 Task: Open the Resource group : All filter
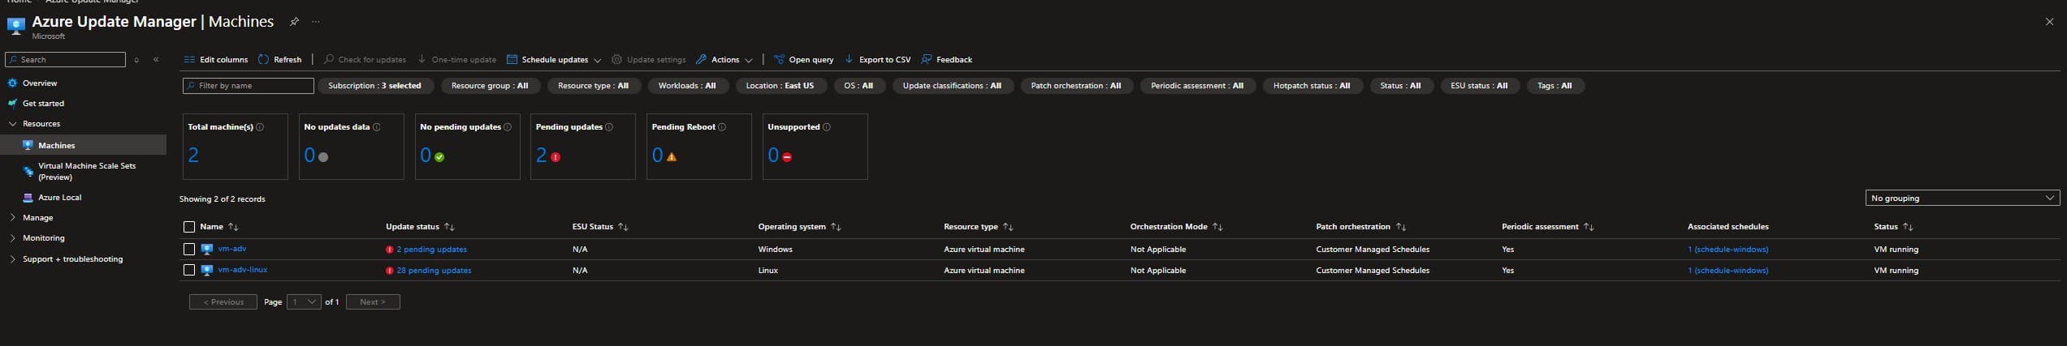coord(490,86)
